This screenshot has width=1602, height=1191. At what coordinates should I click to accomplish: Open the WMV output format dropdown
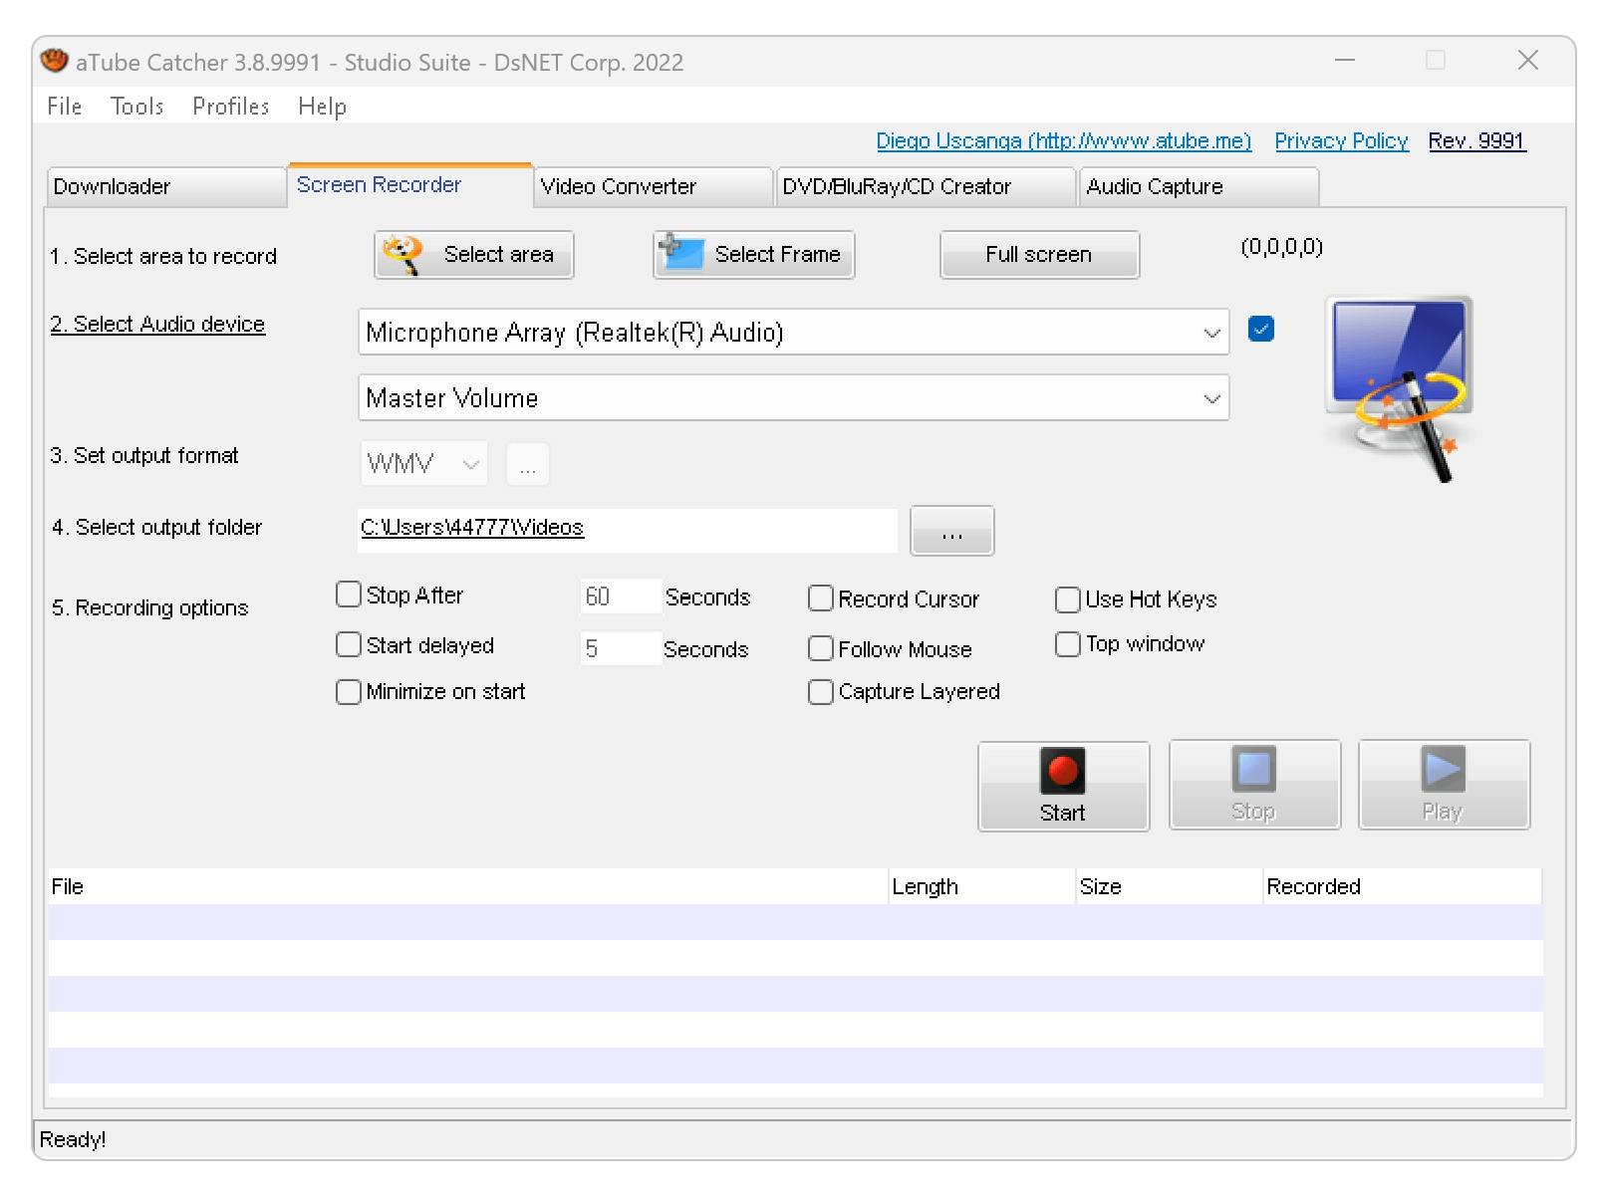click(x=424, y=464)
